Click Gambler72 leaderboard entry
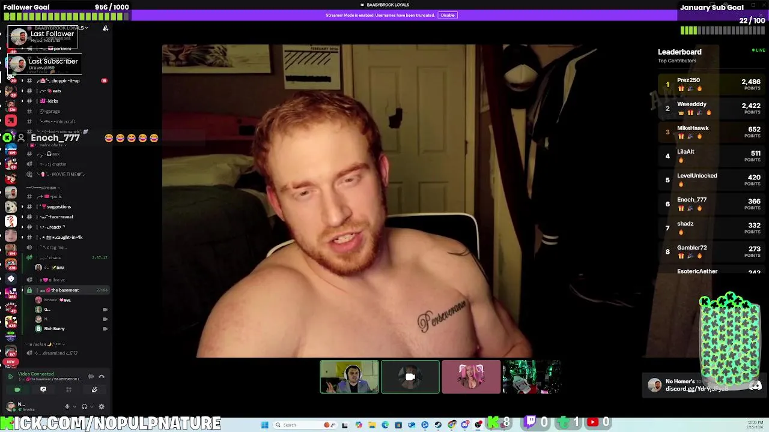Image resolution: width=769 pixels, height=432 pixels. pos(711,251)
